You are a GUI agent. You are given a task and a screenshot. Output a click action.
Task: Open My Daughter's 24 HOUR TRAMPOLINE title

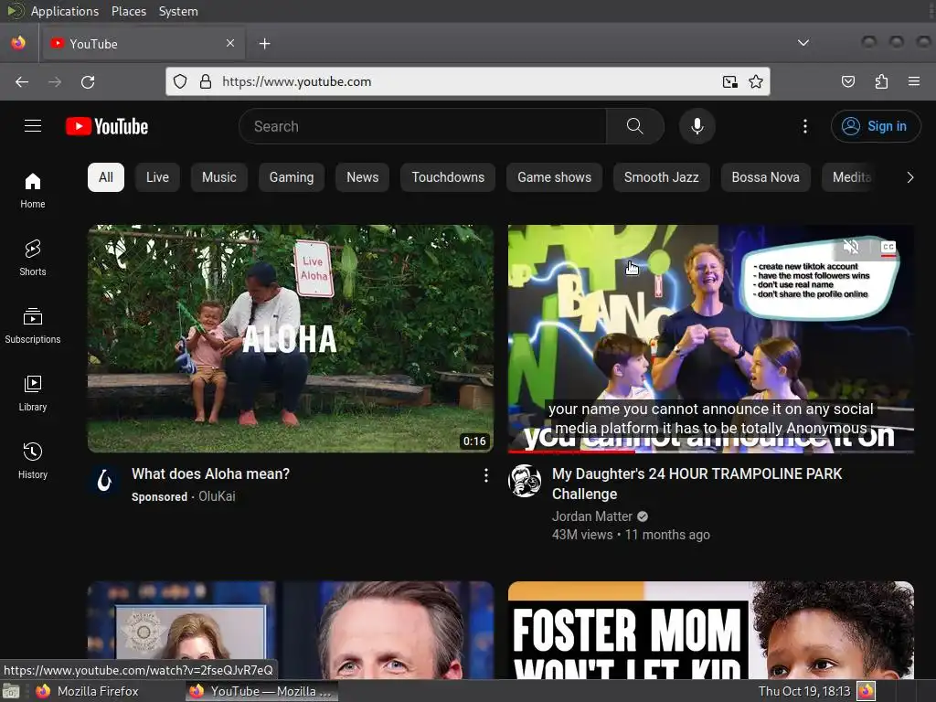tap(697, 484)
